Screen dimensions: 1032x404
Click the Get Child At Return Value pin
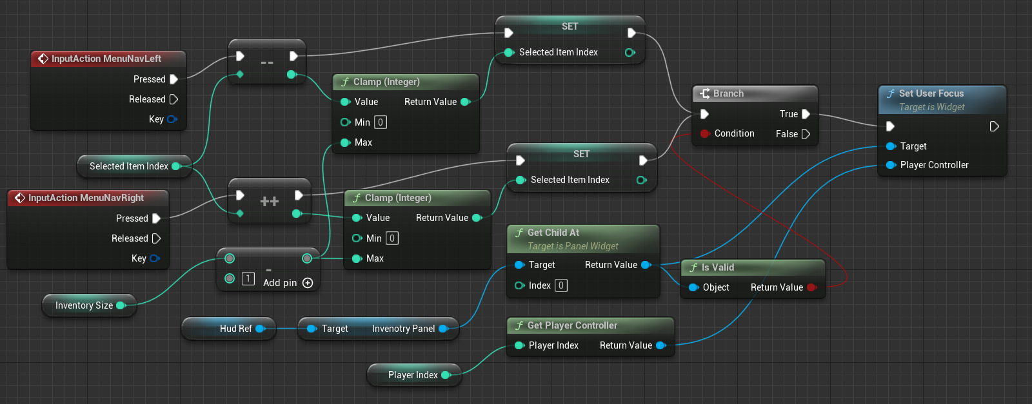(646, 265)
